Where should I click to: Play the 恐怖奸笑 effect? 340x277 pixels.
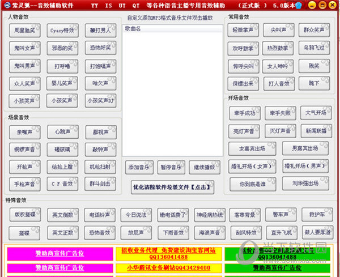100,48
